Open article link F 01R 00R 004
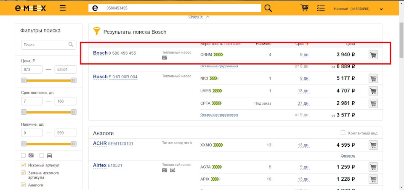The image size is (404, 190). (x=123, y=77)
